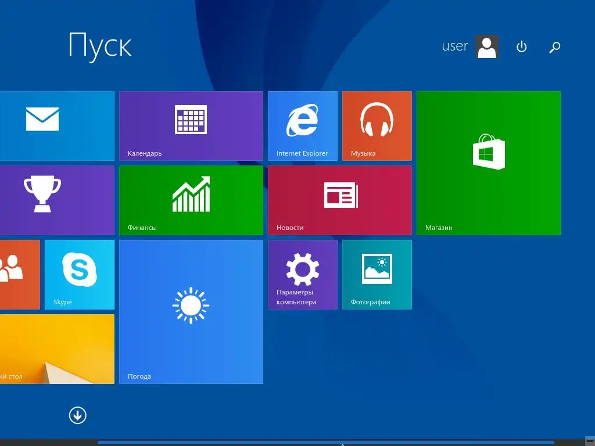This screenshot has height=446, width=595.
Task: Launch the Skype tile
Action: click(x=79, y=275)
